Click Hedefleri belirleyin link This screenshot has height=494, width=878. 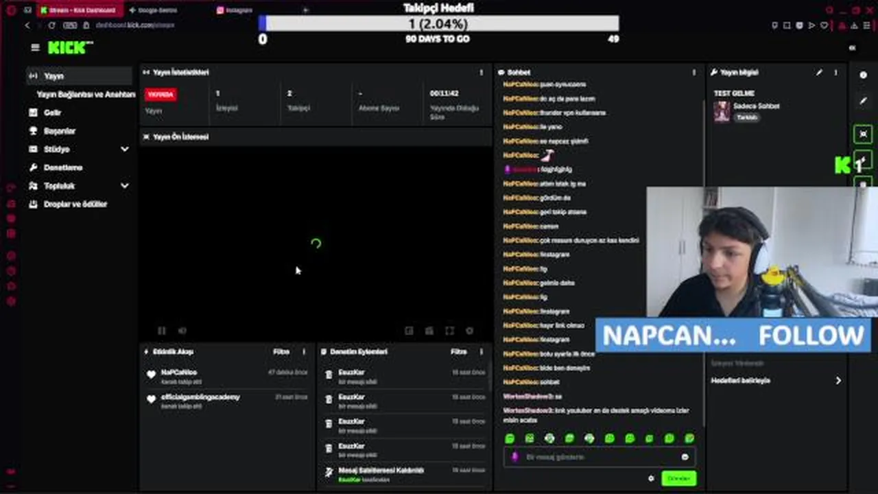(741, 380)
